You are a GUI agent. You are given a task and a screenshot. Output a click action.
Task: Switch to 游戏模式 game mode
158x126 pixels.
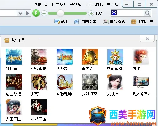tap(114, 21)
